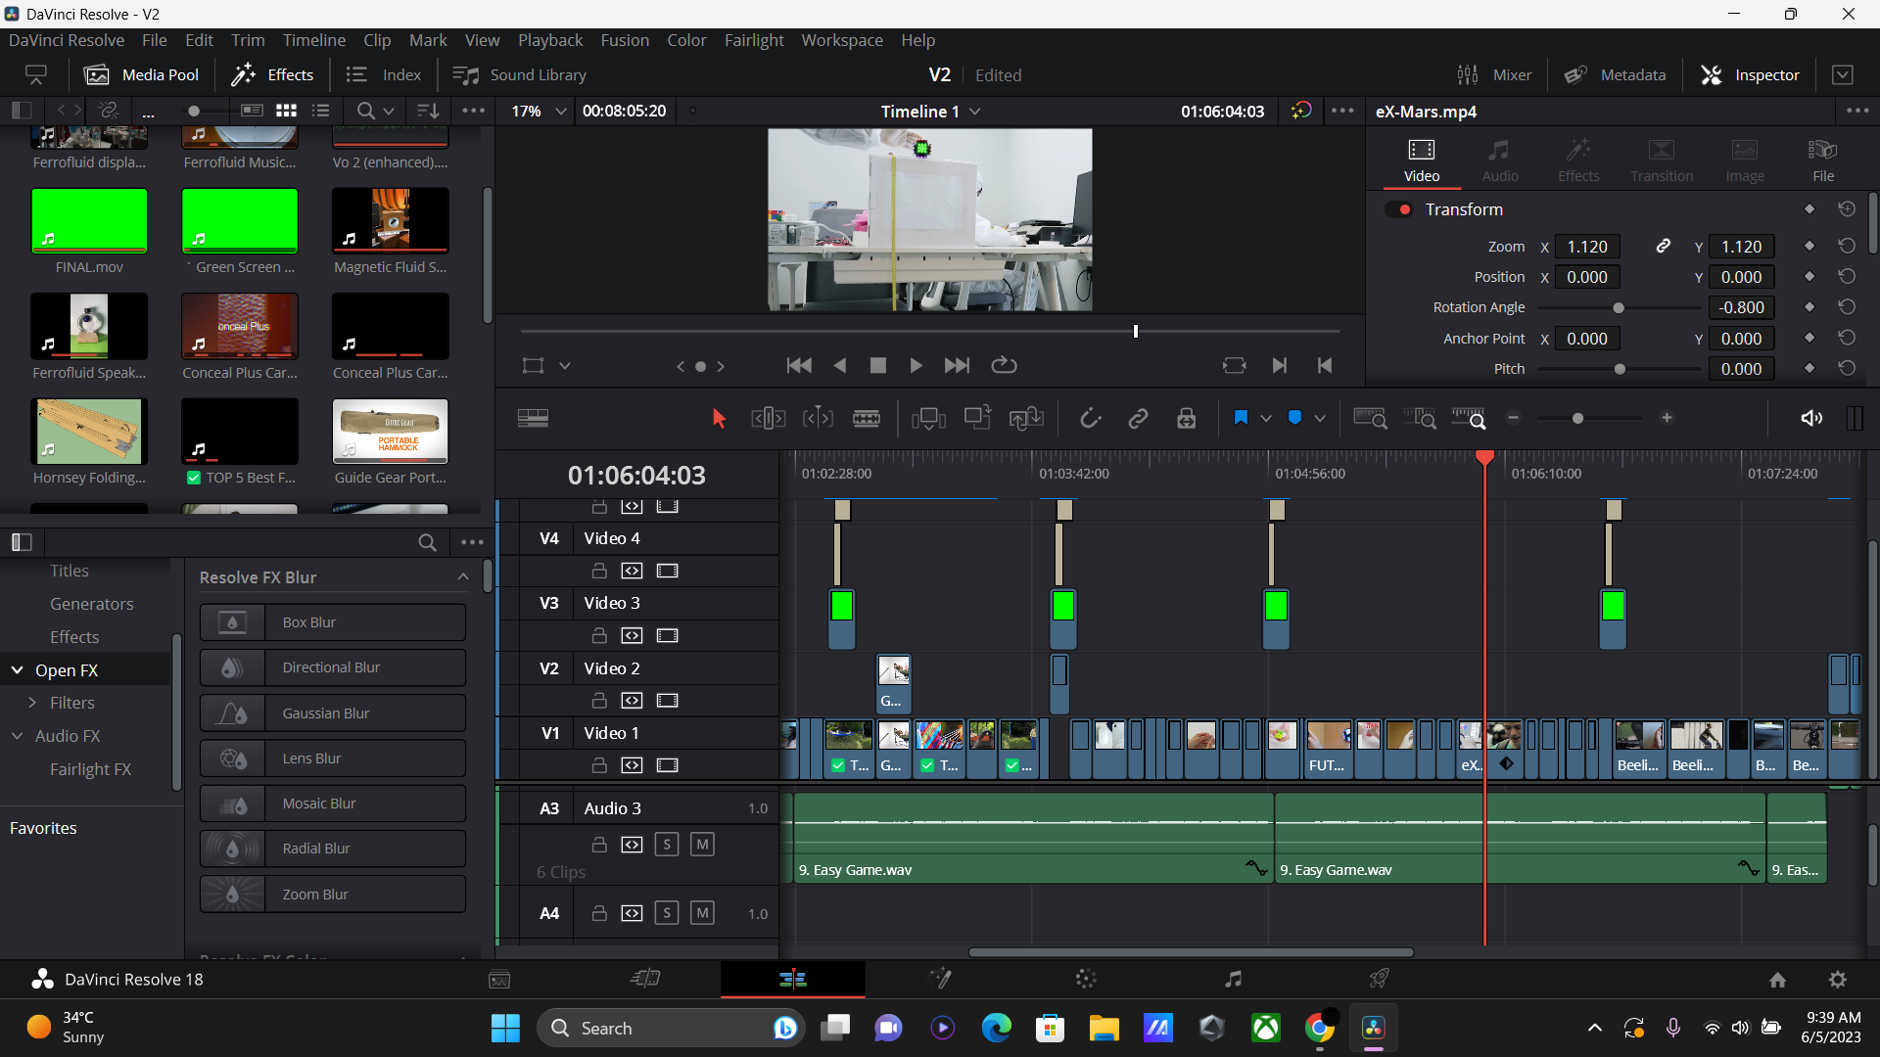The height and width of the screenshot is (1057, 1880).
Task: Open project settings gear icon
Action: 1837,979
